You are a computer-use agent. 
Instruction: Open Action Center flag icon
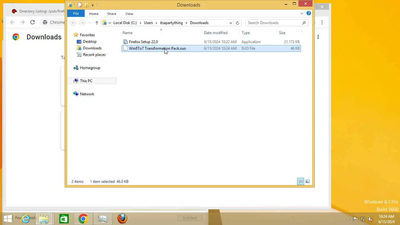355,219
